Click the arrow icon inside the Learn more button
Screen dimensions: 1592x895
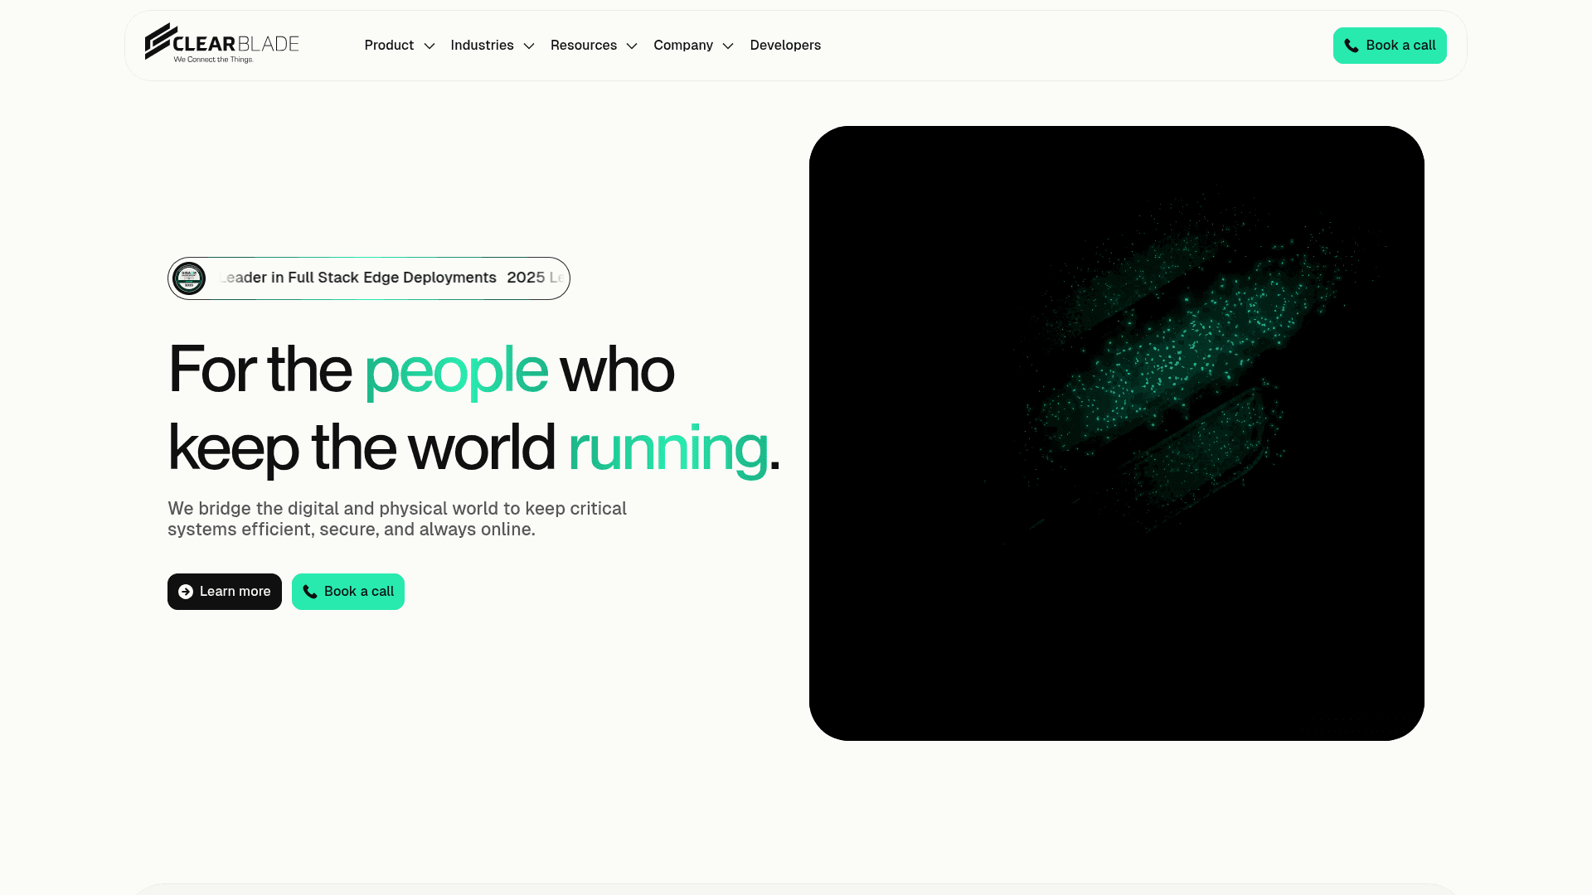click(186, 592)
